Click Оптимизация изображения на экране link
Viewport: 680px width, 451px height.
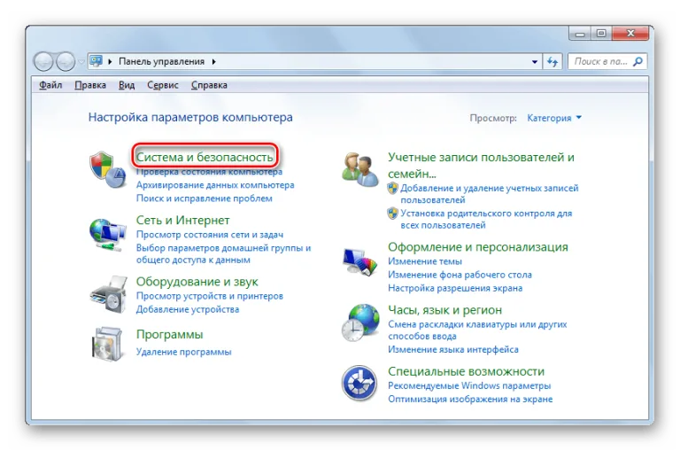pyautogui.click(x=470, y=399)
